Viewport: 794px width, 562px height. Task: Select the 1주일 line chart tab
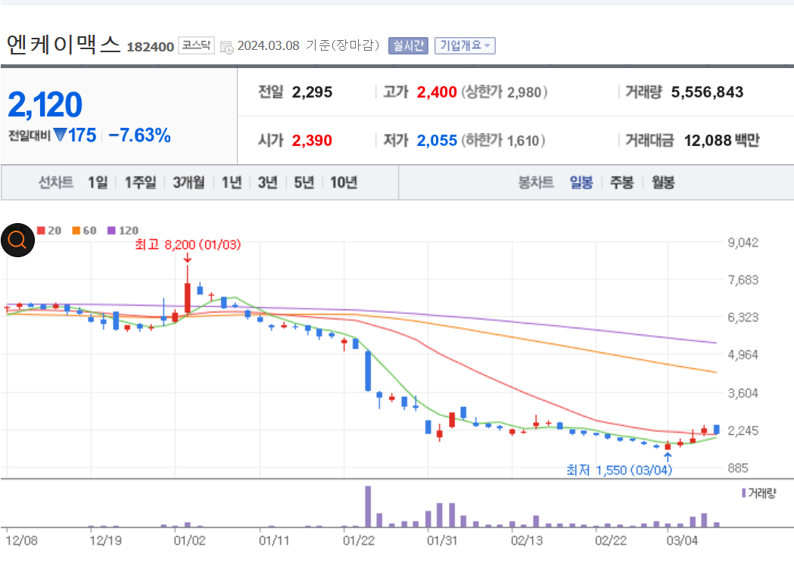click(x=140, y=182)
